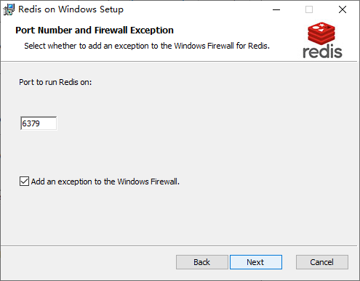360x281 pixels.
Task: Place the cursor after the 6379 port value
Action: point(41,123)
